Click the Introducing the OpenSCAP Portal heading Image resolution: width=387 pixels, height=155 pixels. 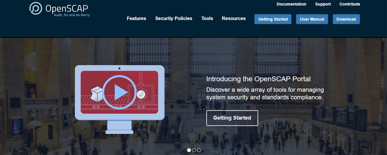(x=258, y=79)
